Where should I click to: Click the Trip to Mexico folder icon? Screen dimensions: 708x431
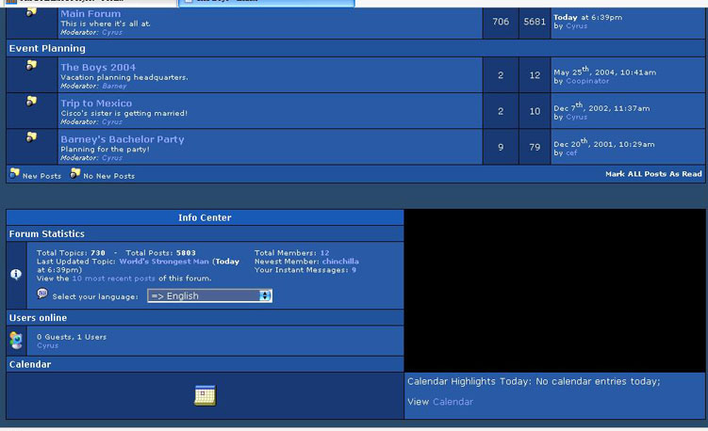point(31,102)
